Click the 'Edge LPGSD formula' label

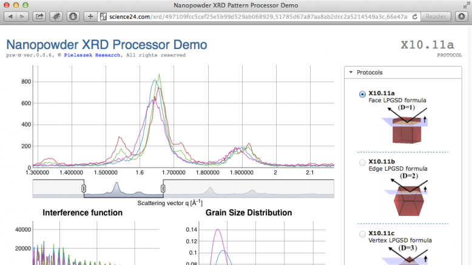click(x=398, y=169)
